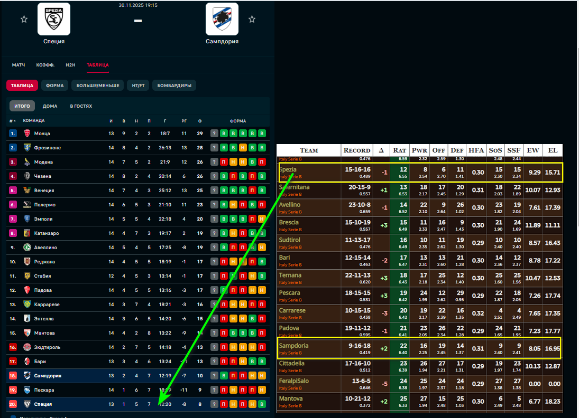Click the Spezia club crest logo
This screenshot has width=579, height=418.
[x=54, y=19]
